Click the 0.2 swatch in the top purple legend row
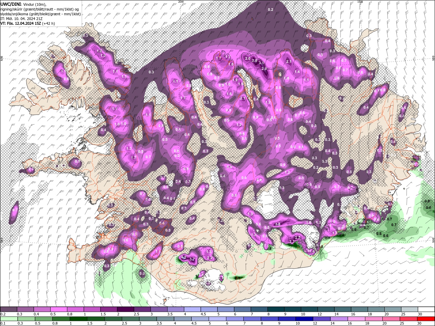Image resolution: width=435 pixels, height=326 pixels. click(x=8, y=309)
